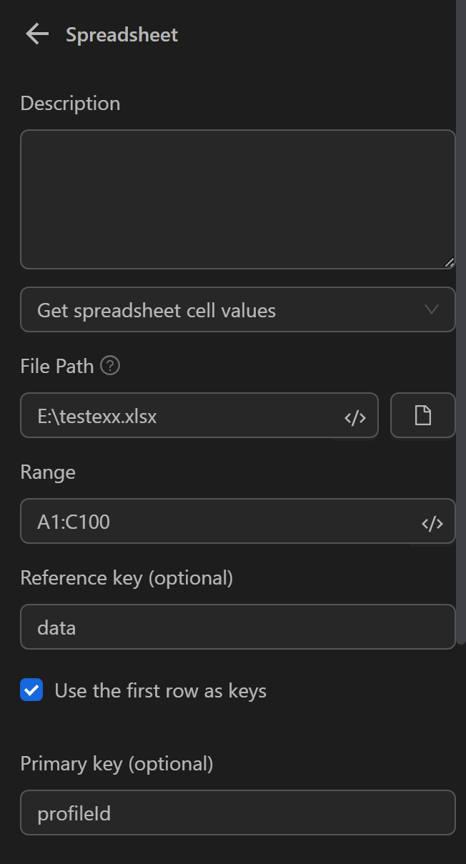Click the expression icon in File Path field
This screenshot has width=466, height=864.
tap(355, 417)
